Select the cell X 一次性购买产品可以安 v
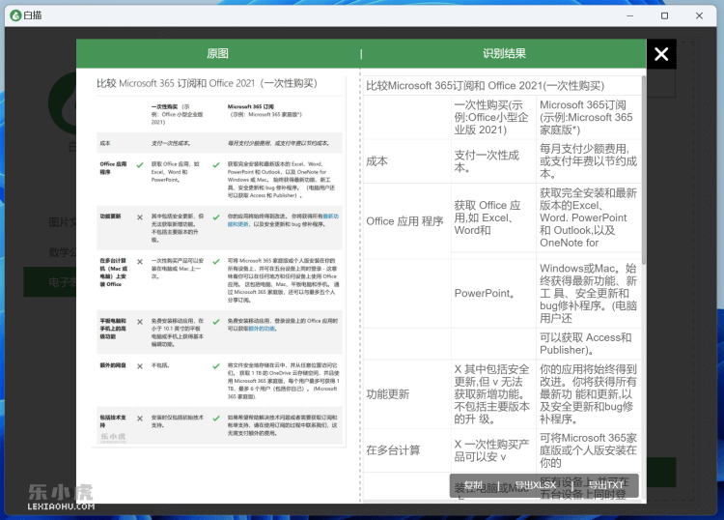Screen dimensions: 724x520 click(x=493, y=450)
